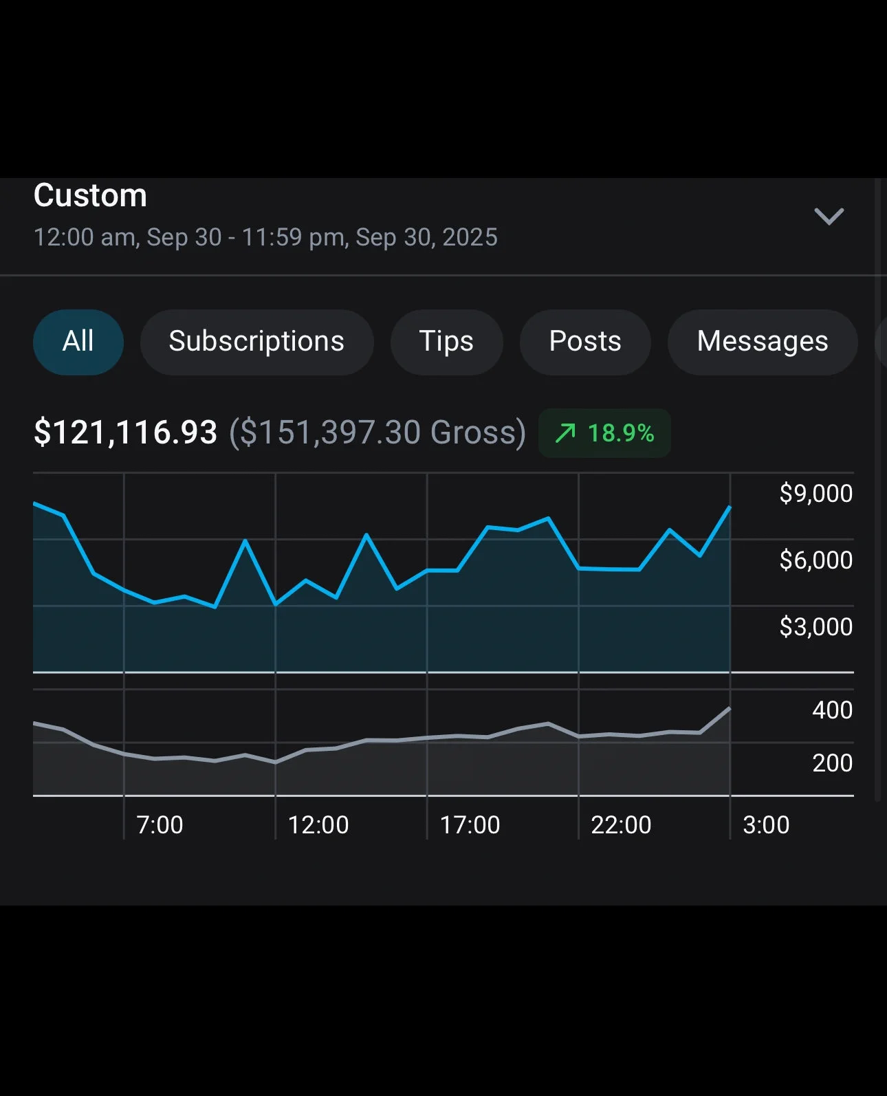Click the $9,000 y-axis label
This screenshot has height=1096, width=887.
click(815, 494)
